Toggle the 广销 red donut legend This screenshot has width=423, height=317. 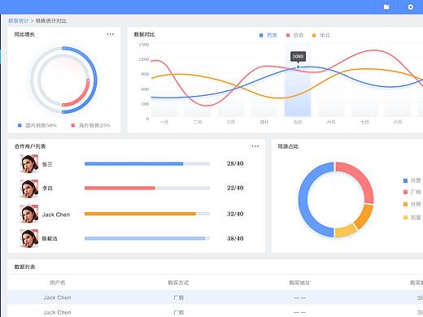tap(412, 192)
